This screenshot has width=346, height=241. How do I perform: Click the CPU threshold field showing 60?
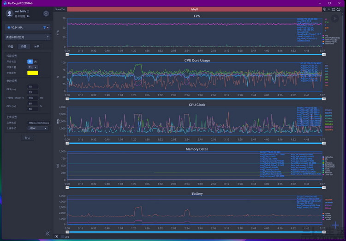(x=33, y=103)
